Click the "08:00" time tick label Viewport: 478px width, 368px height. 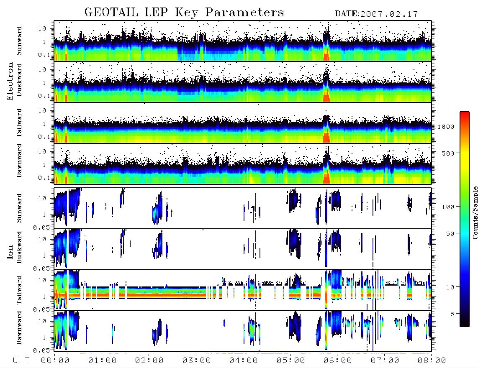pyautogui.click(x=432, y=361)
